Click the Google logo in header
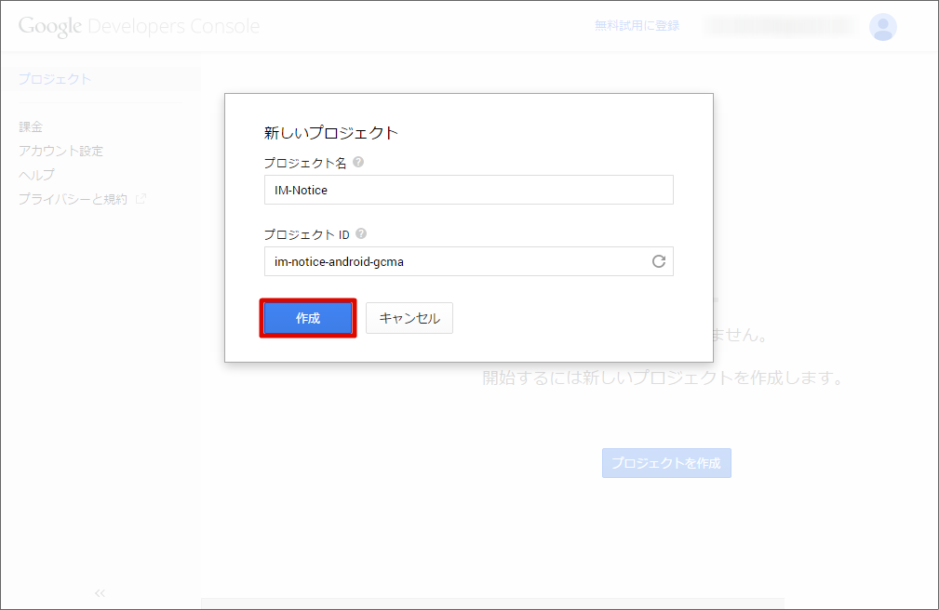939x610 pixels. coord(49,27)
